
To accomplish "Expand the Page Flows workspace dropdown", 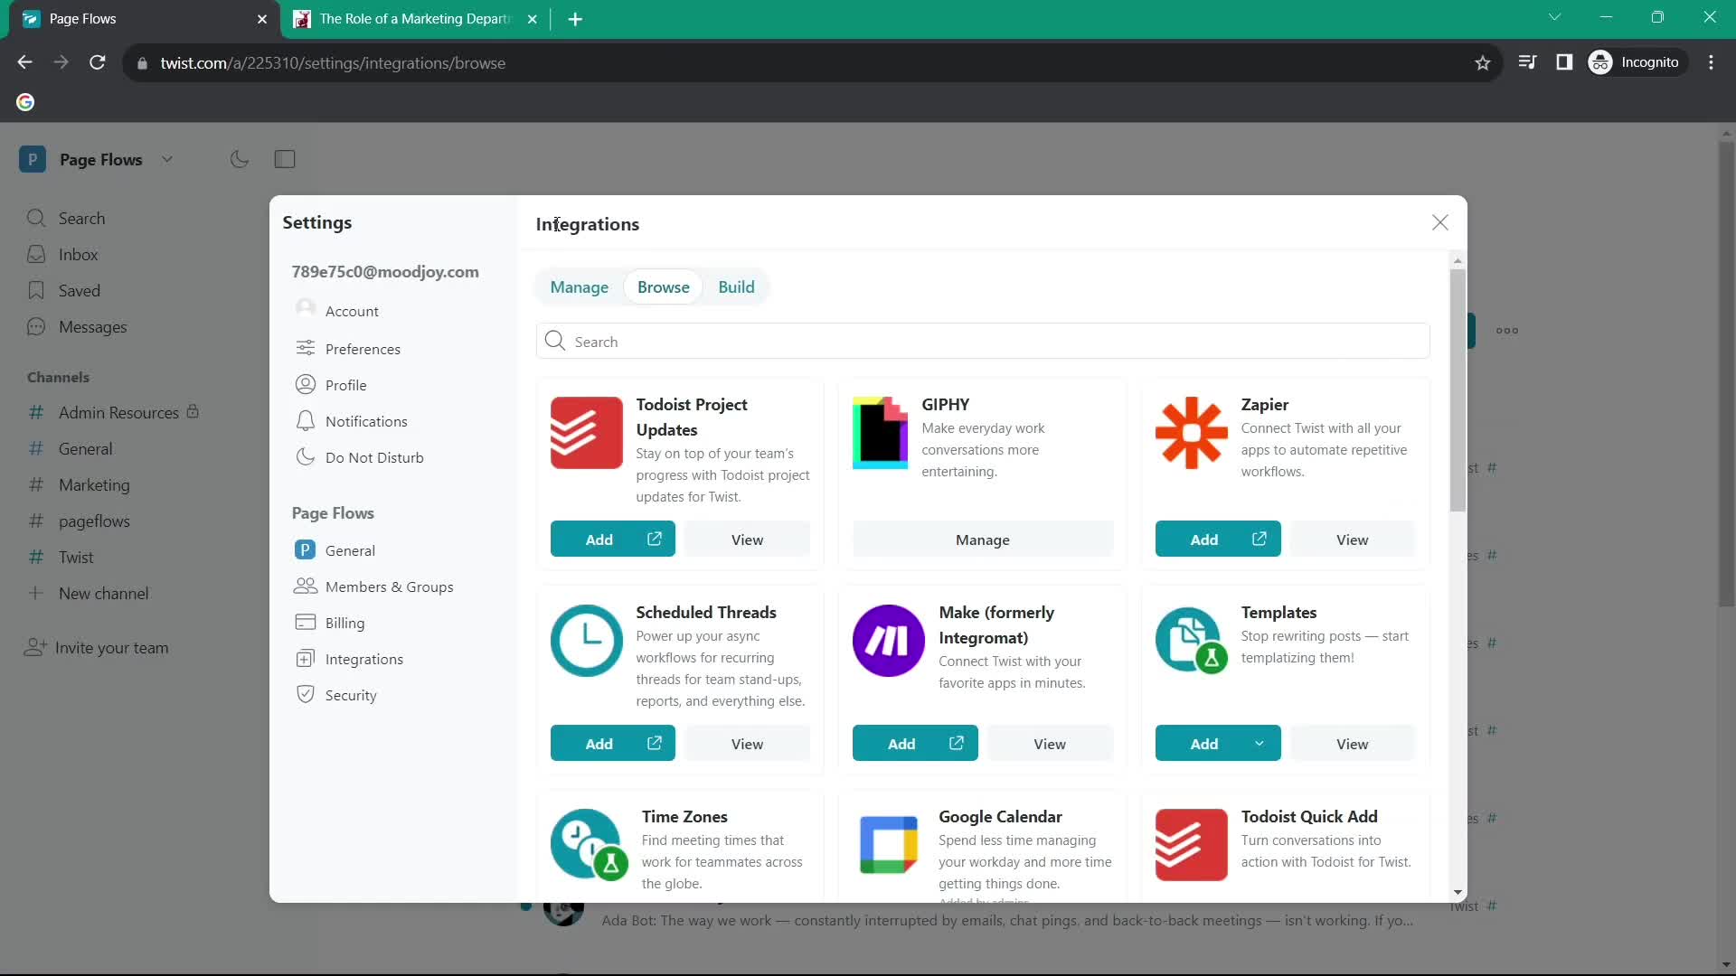I will pyautogui.click(x=167, y=159).
